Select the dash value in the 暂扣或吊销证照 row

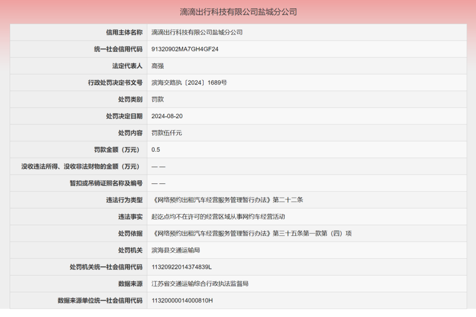click(158, 183)
